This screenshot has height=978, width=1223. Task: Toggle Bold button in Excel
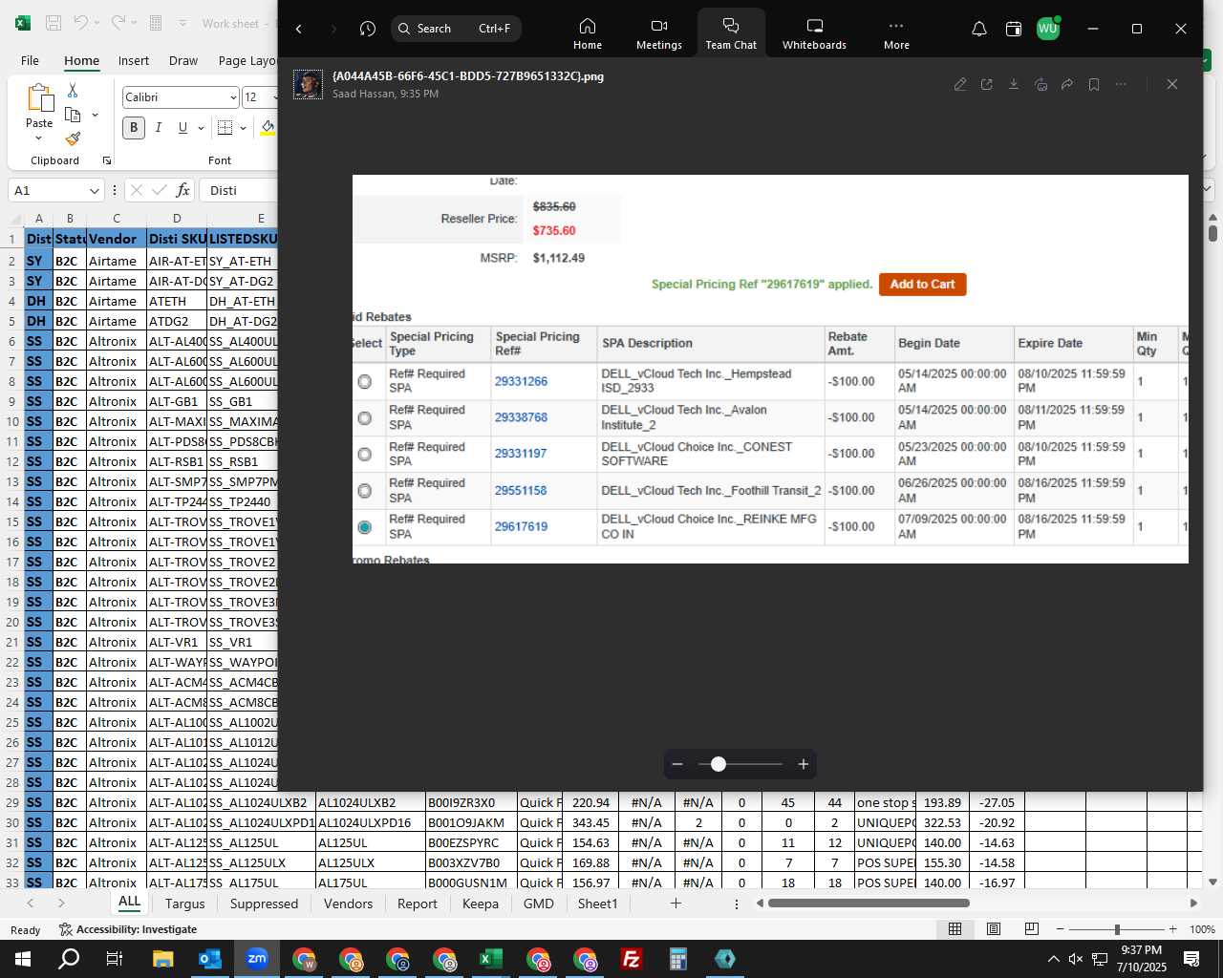click(x=134, y=127)
